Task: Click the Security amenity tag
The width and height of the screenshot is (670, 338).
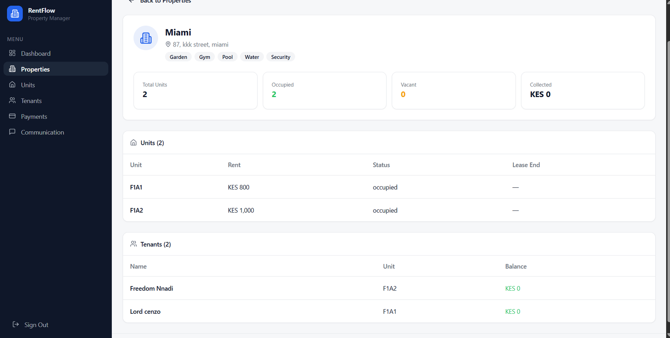Action: pos(281,57)
